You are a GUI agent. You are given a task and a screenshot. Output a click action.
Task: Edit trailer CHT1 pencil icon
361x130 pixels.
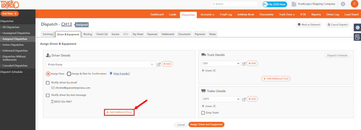click(244, 99)
